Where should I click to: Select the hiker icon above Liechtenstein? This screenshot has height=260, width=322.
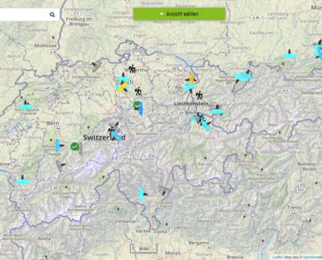coord(199,95)
